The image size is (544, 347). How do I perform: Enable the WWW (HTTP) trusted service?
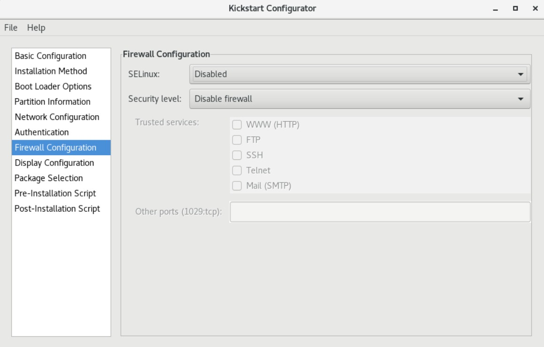click(x=237, y=125)
